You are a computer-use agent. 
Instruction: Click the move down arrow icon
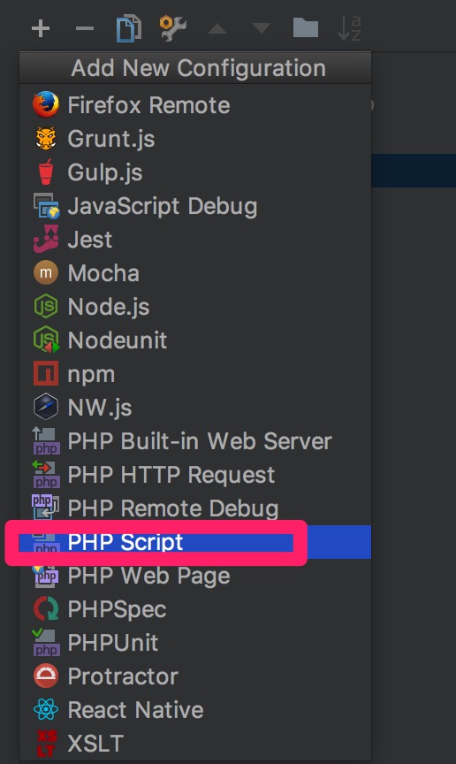click(x=262, y=28)
